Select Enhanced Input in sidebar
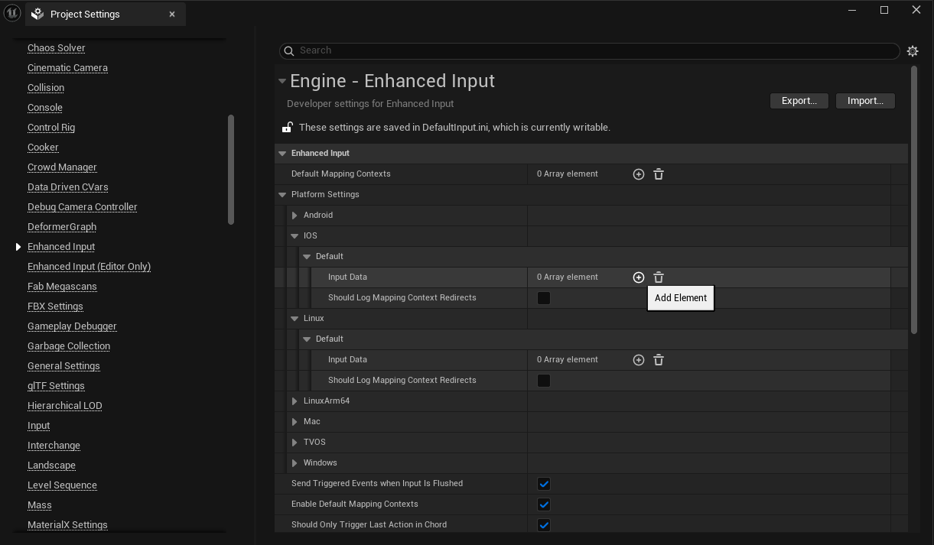934x545 pixels. (x=61, y=246)
